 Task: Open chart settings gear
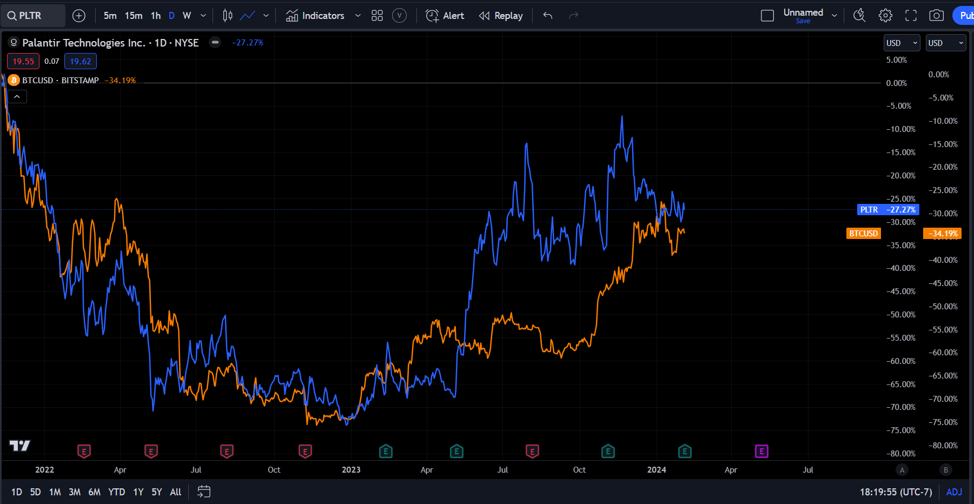885,16
